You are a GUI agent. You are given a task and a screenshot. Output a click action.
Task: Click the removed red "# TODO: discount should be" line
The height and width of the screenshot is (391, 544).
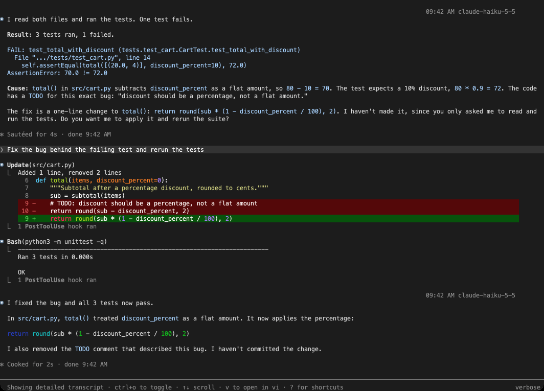268,203
